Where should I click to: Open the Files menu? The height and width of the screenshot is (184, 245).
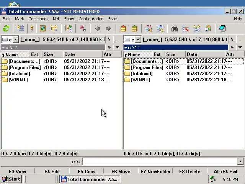coord(7,19)
